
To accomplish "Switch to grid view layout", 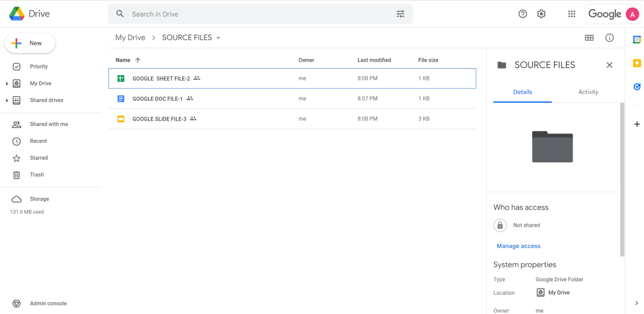I will point(589,38).
